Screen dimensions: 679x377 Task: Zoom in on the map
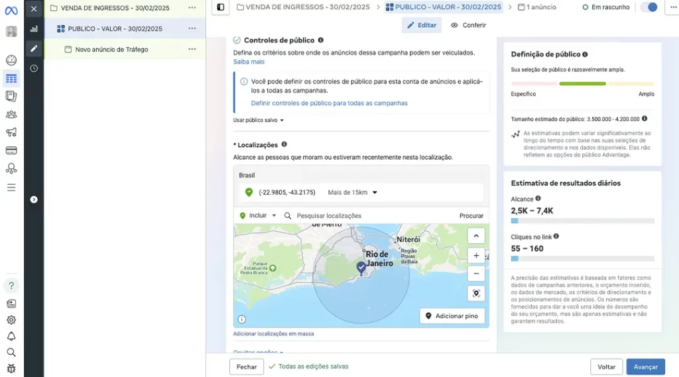tap(476, 255)
